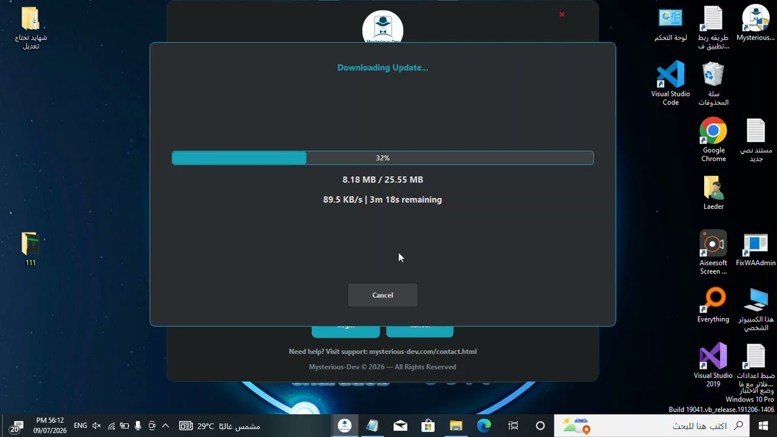Close the Mysterious-Dev window with red X
This screenshot has height=437, width=777.
pos(562,14)
